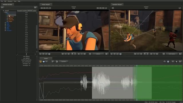Choose rotate manipulator in Primary Viewport
This screenshot has height=103, width=183.
(46, 54)
